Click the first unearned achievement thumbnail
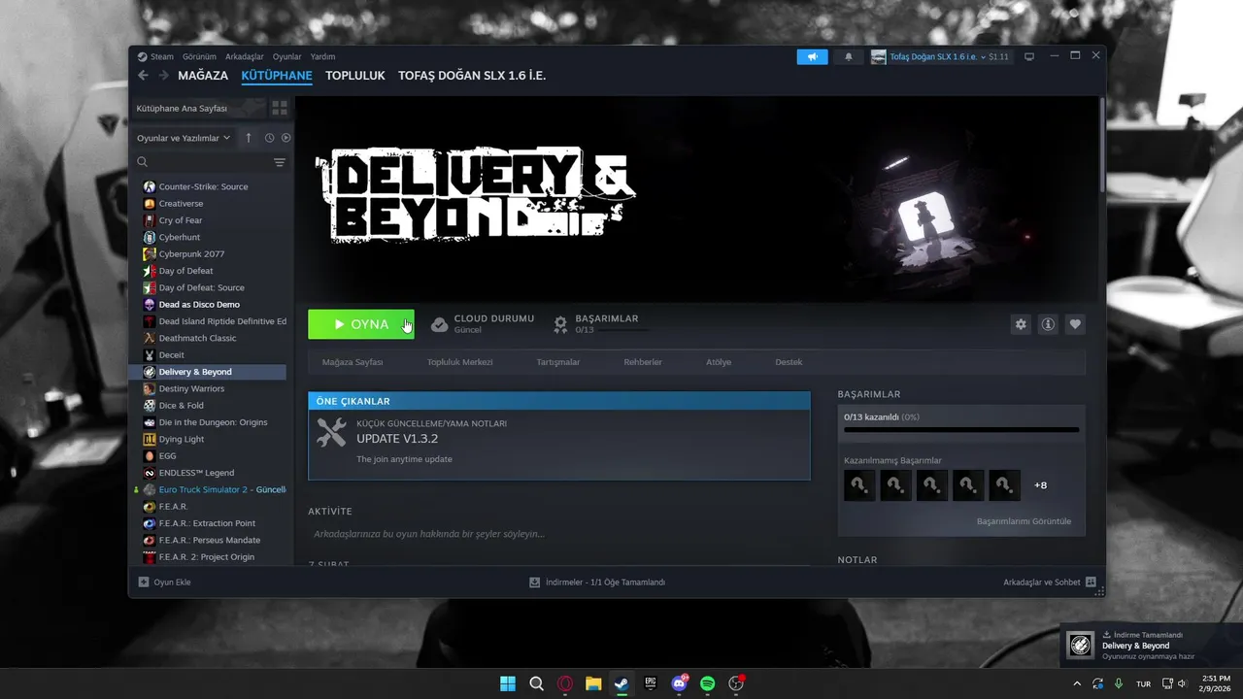 (x=859, y=485)
